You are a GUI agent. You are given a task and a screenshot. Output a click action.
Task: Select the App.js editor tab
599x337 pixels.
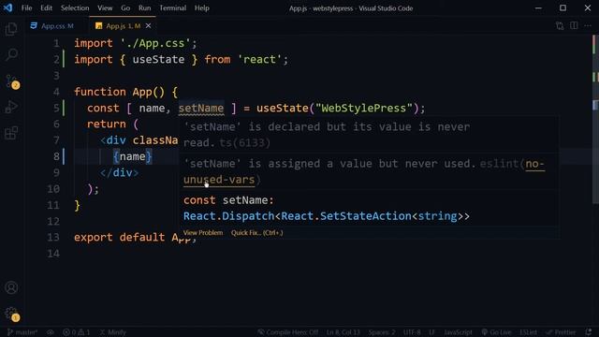[x=123, y=25]
